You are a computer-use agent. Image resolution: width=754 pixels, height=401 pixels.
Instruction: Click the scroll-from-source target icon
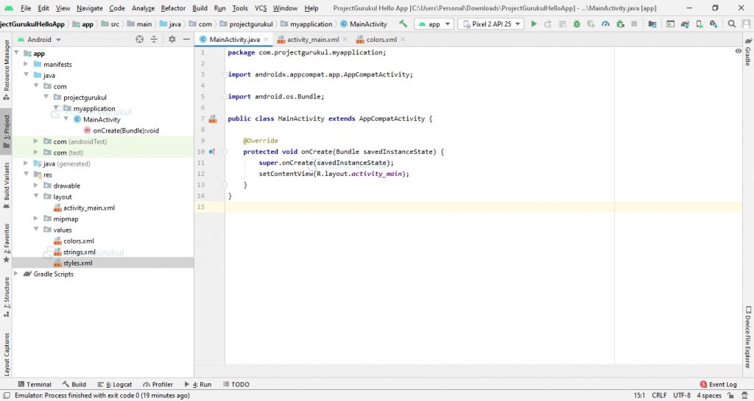pyautogui.click(x=139, y=40)
